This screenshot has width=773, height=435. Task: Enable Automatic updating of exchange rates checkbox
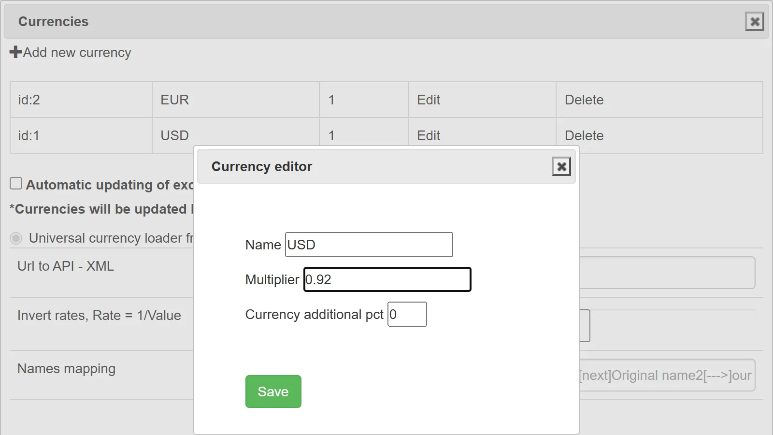[x=16, y=184]
